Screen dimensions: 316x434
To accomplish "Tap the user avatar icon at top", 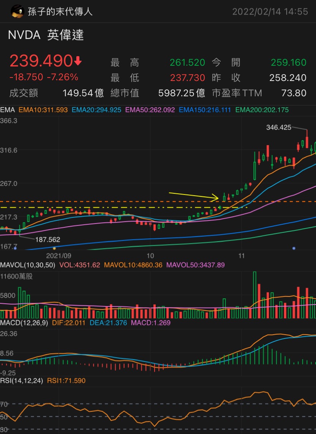I will [x=17, y=11].
